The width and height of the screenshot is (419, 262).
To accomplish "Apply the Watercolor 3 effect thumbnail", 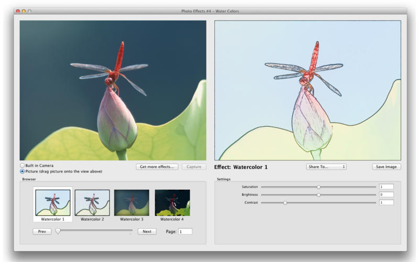I will [131, 202].
